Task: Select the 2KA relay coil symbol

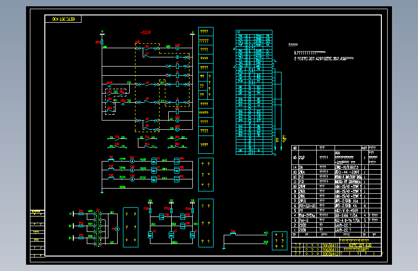Action: pyautogui.click(x=177, y=111)
